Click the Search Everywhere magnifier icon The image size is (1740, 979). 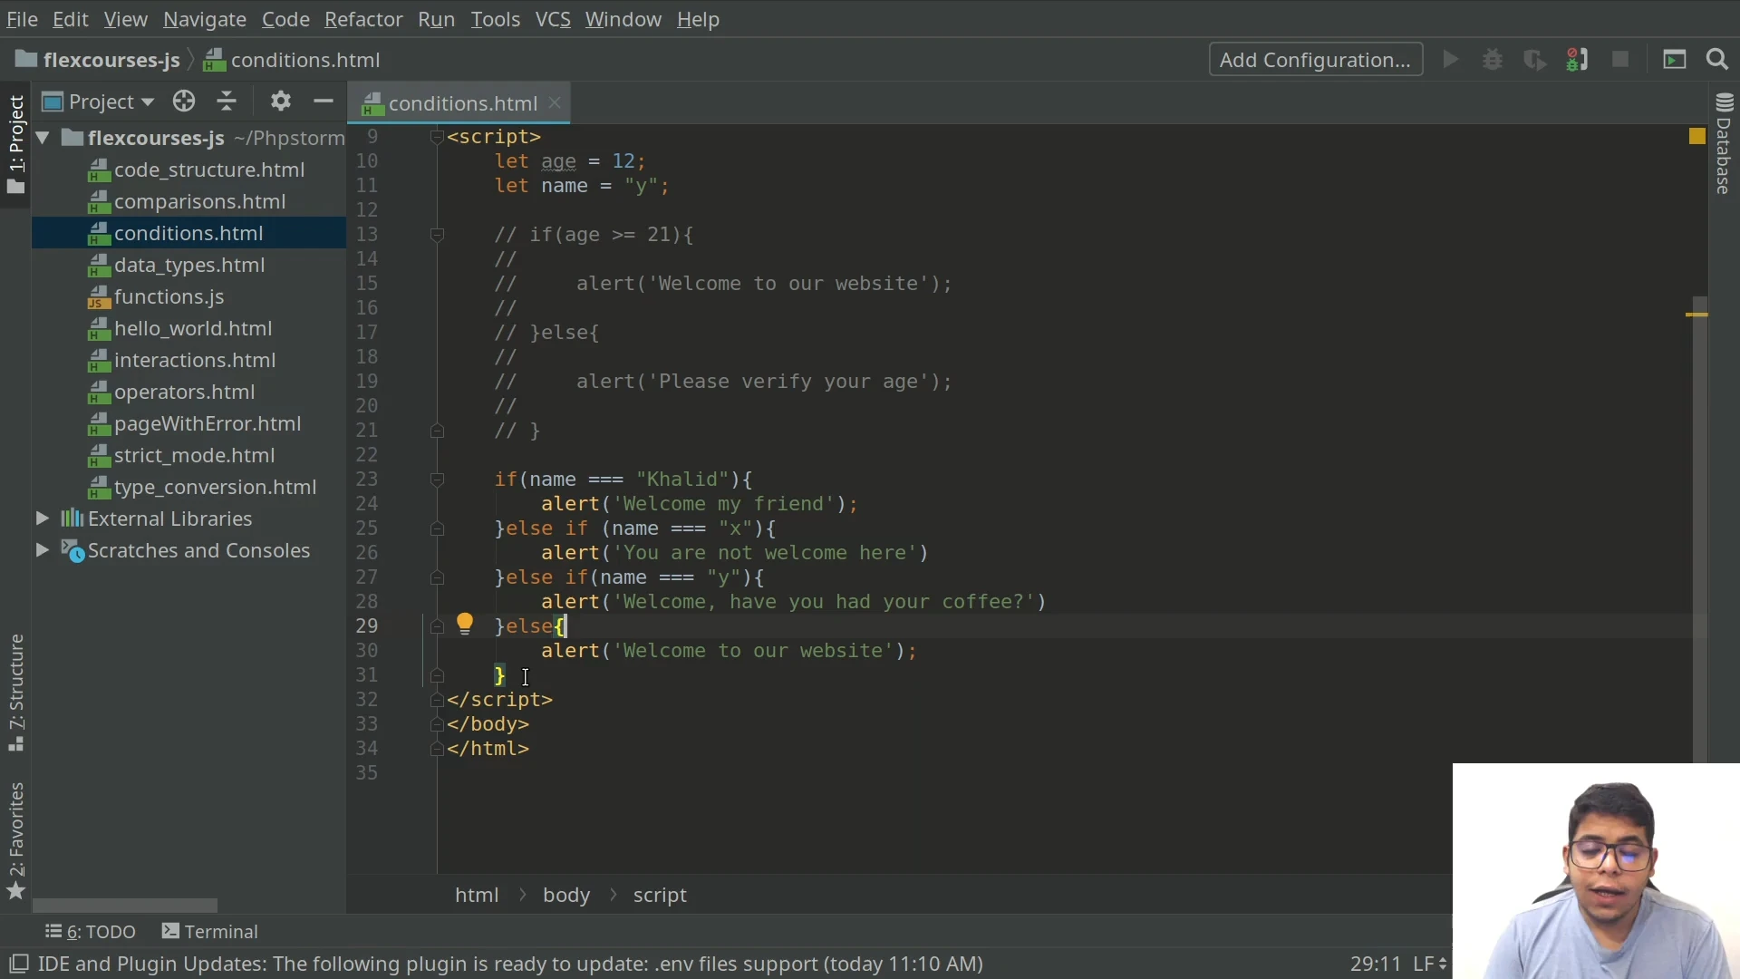tap(1716, 60)
